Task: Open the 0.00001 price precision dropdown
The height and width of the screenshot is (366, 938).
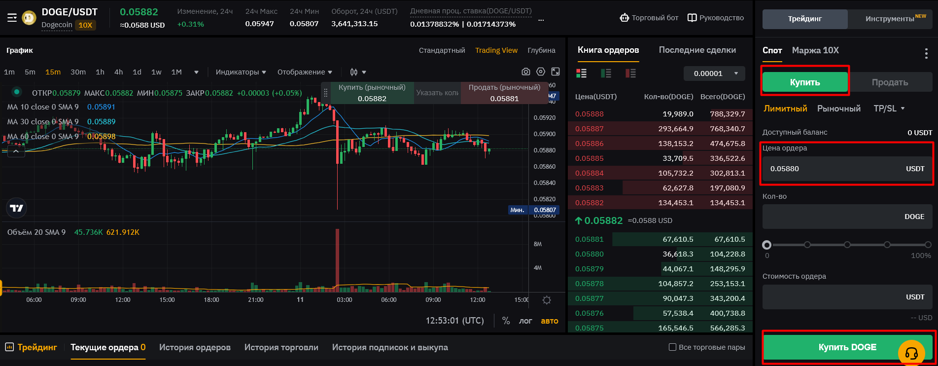Action: [714, 73]
